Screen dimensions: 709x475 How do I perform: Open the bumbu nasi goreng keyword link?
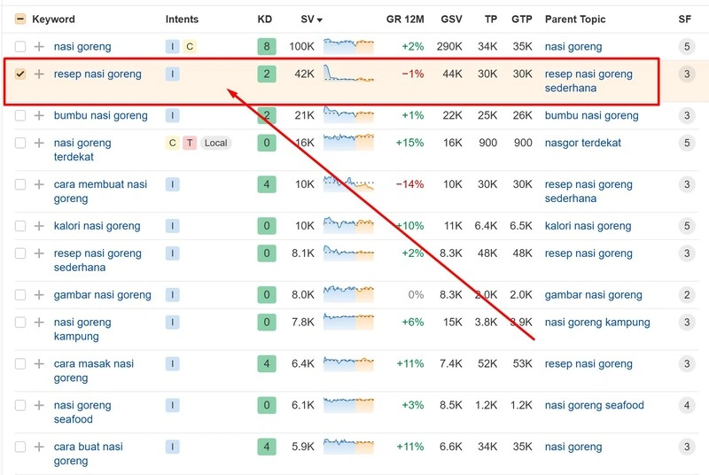point(101,116)
